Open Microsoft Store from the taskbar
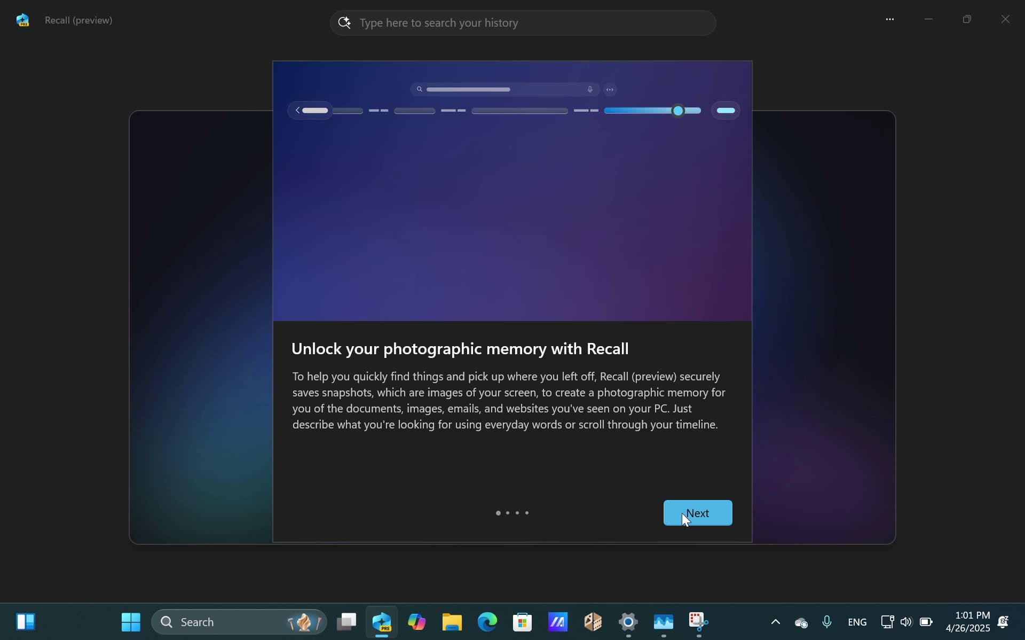The image size is (1025, 640). pos(523,622)
